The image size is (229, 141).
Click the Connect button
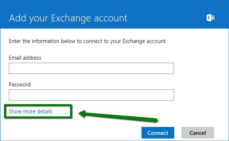coord(158,133)
